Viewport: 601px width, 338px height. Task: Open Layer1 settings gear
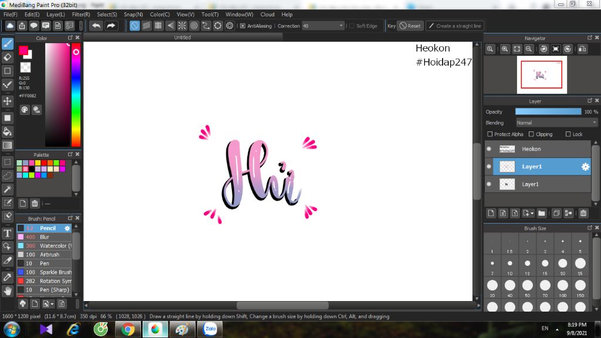tap(585, 167)
